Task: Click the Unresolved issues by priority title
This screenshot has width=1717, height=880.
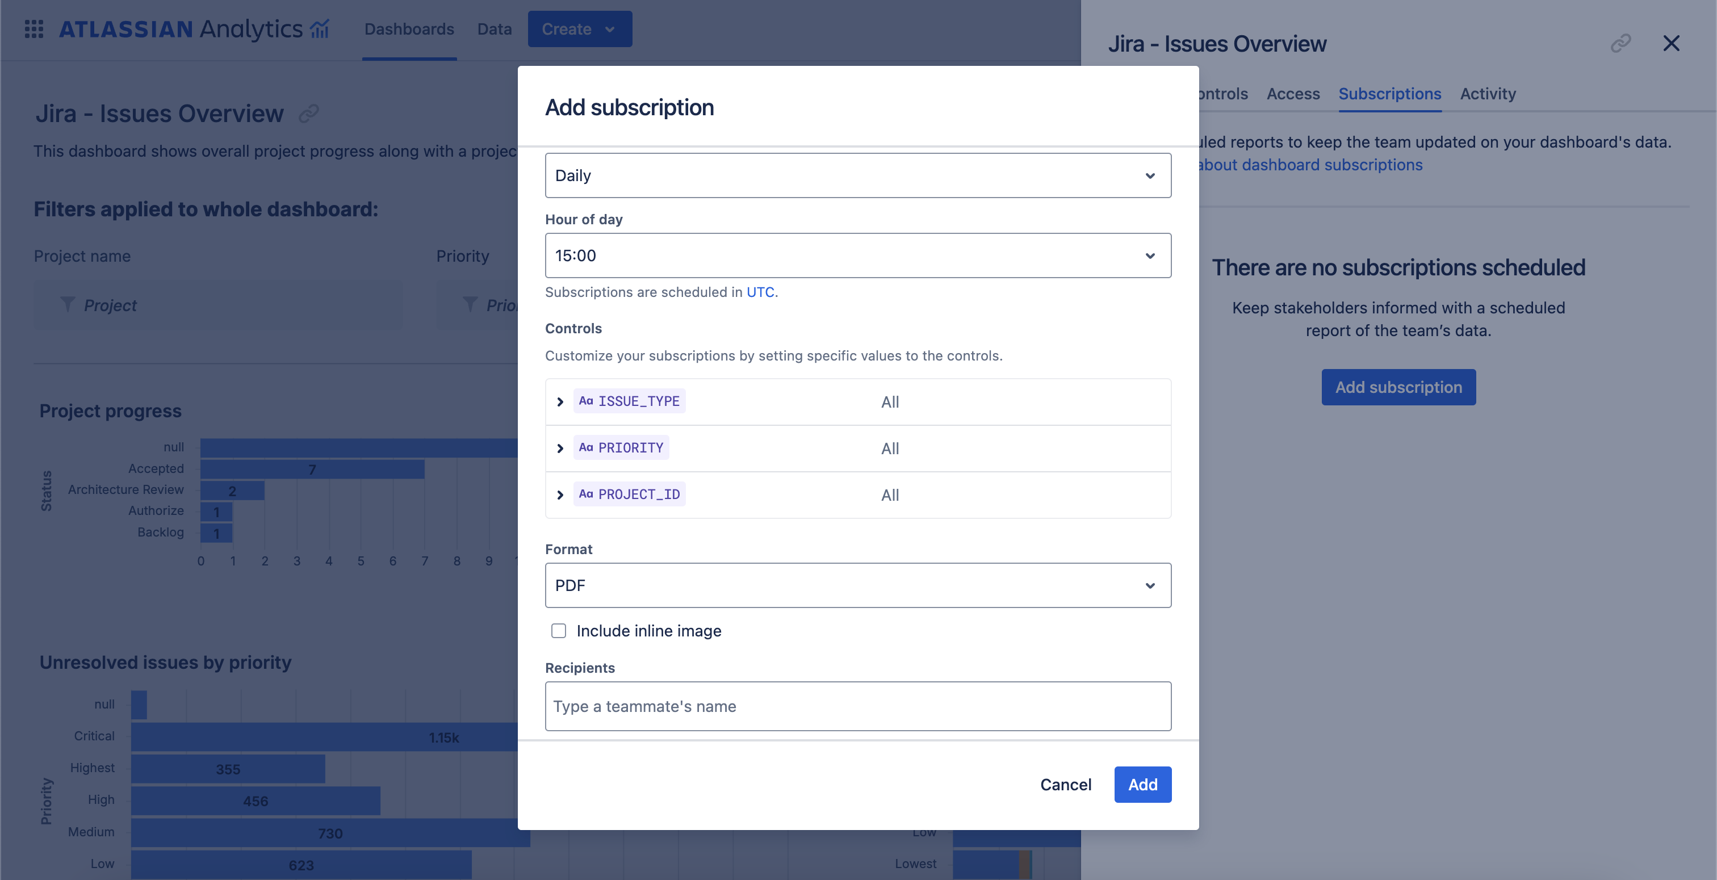Action: (165, 662)
